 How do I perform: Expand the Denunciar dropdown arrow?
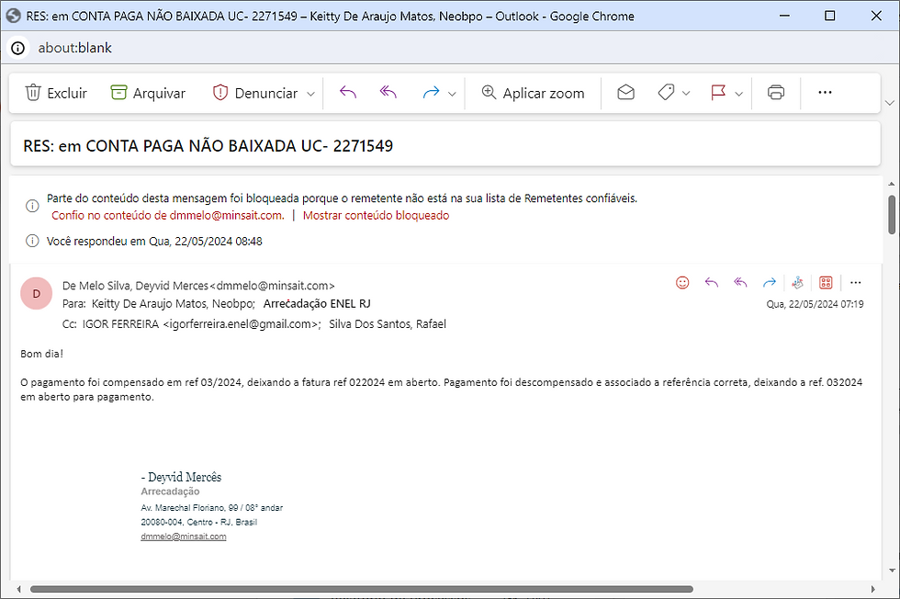(x=310, y=94)
